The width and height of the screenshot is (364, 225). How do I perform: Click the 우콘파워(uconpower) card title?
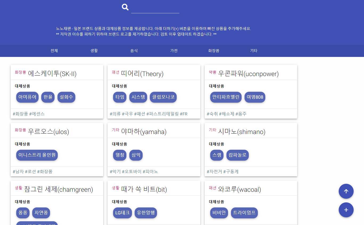(248, 74)
